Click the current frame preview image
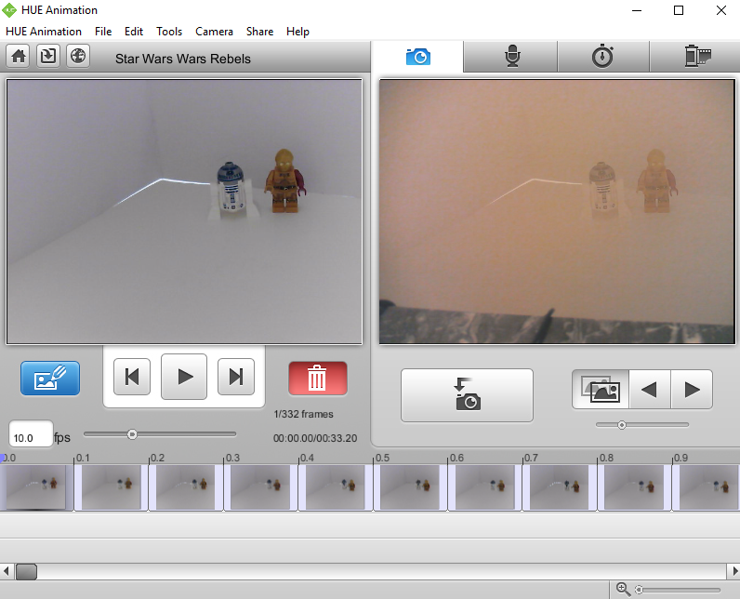The width and height of the screenshot is (740, 599). click(184, 211)
